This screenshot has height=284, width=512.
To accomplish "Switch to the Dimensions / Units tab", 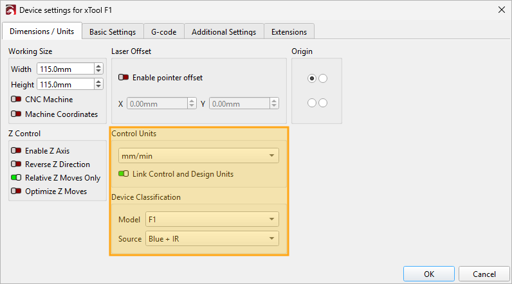I will pyautogui.click(x=42, y=31).
